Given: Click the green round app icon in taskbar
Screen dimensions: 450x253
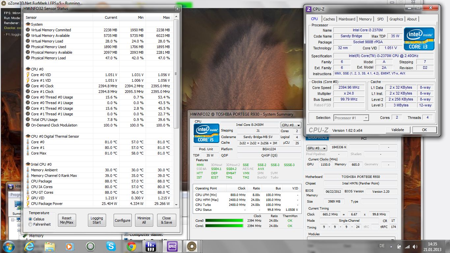Looking at the screenshot, I should tap(90, 246).
